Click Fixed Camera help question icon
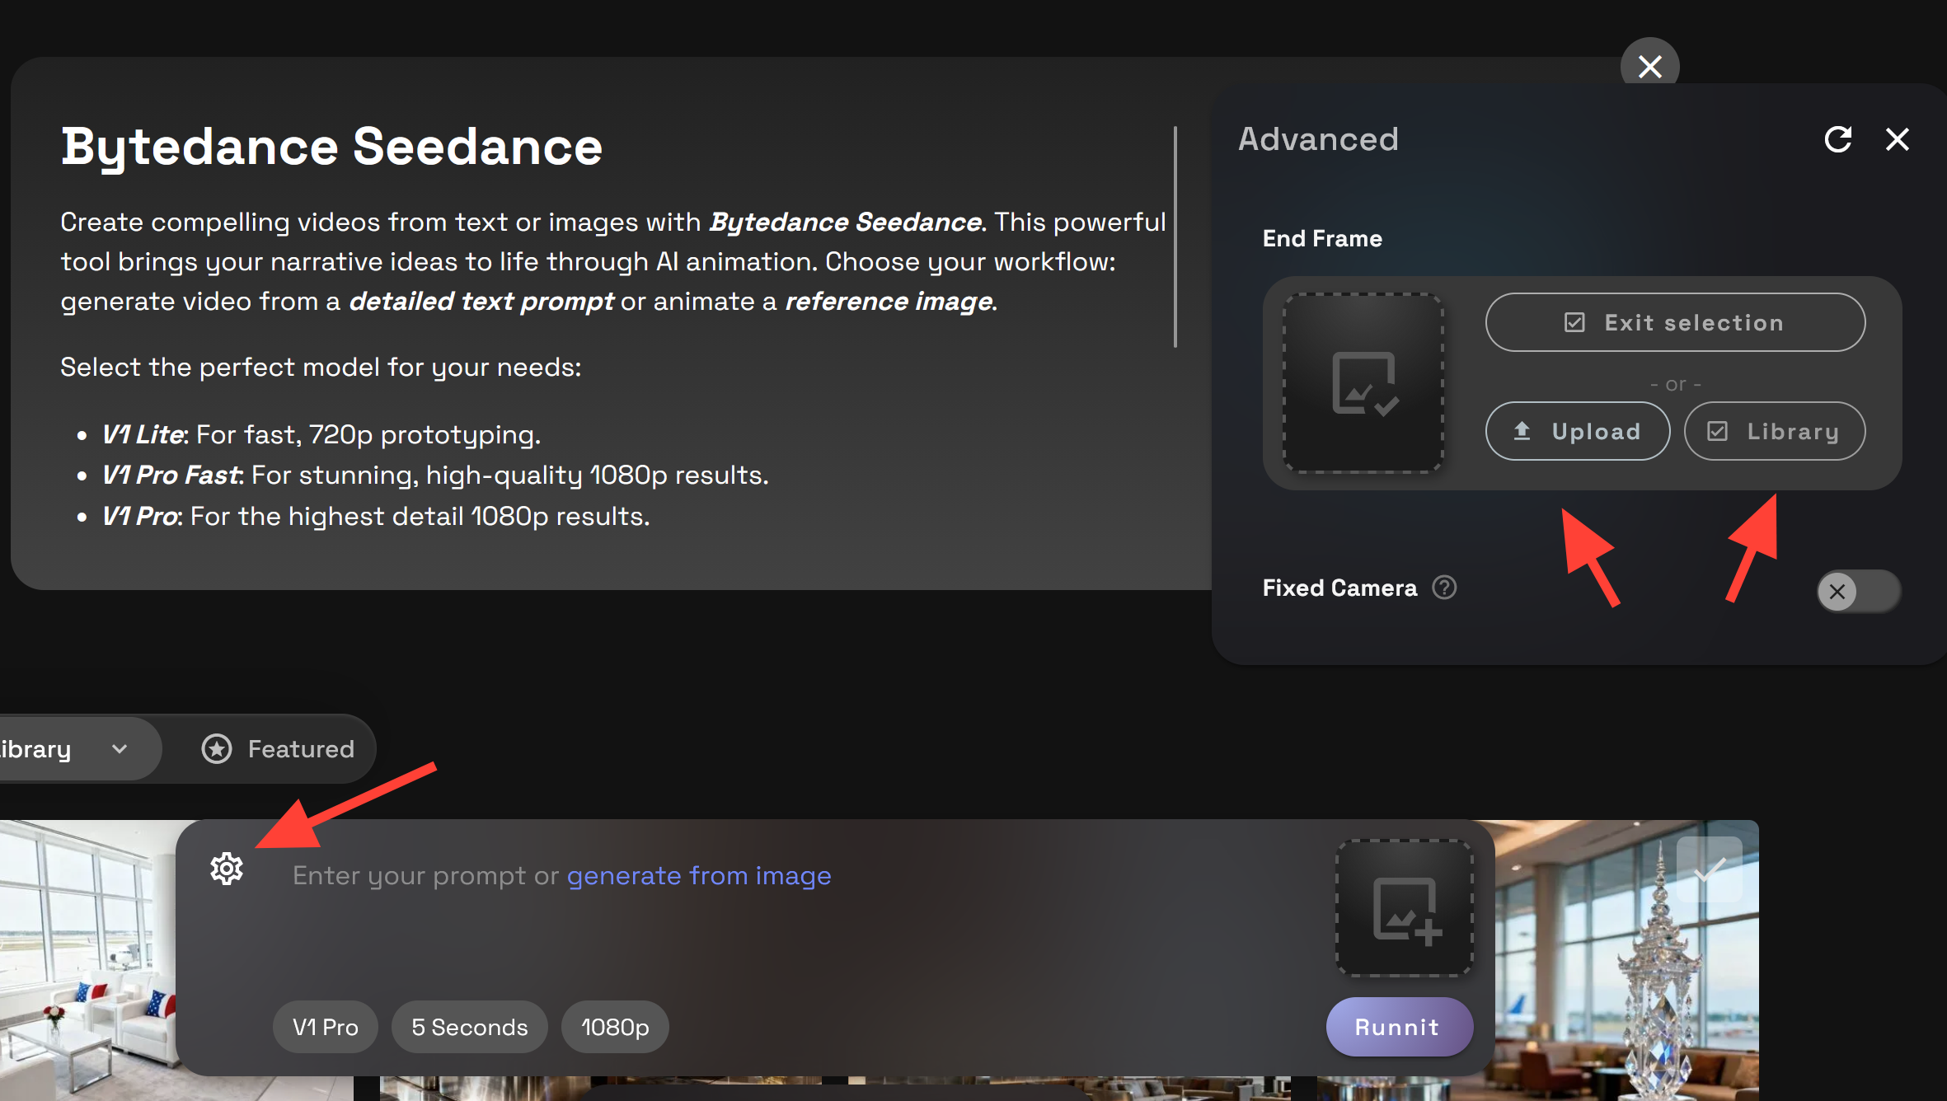 (1444, 588)
